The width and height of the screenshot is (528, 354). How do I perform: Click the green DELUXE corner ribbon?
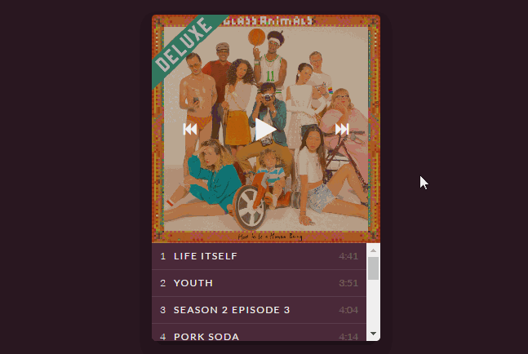pyautogui.click(x=185, y=45)
